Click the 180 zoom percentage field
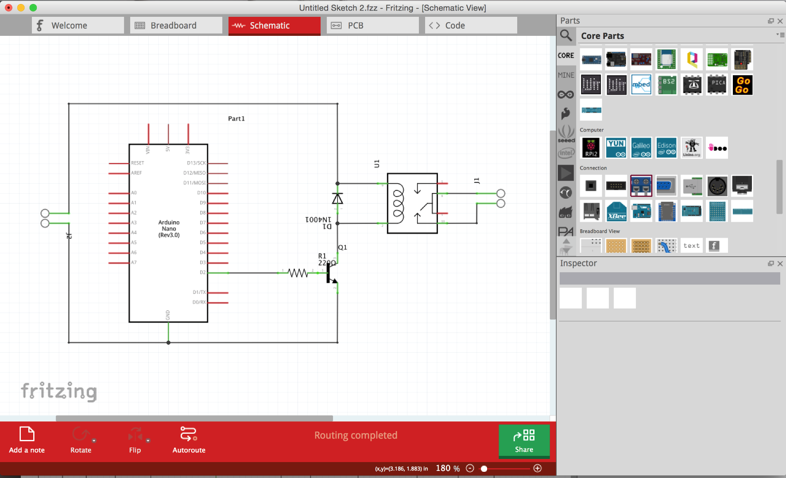This screenshot has height=478, width=786. (x=448, y=468)
